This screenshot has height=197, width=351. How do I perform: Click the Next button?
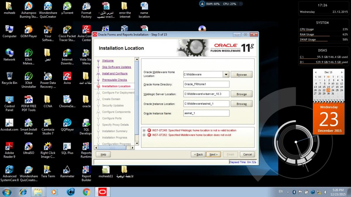tap(214, 154)
